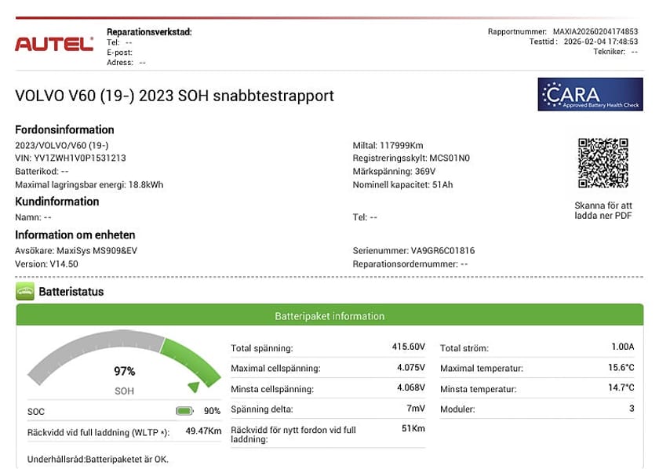Click Version V14.50
Screen dimensions: 659x469
[x=46, y=264]
